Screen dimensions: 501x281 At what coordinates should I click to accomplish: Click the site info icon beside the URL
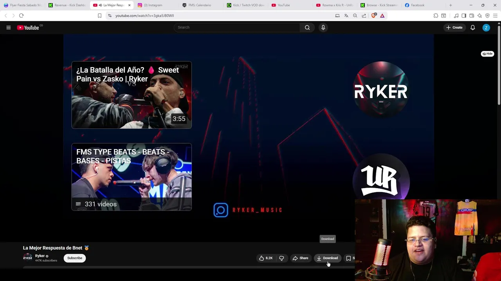click(110, 16)
